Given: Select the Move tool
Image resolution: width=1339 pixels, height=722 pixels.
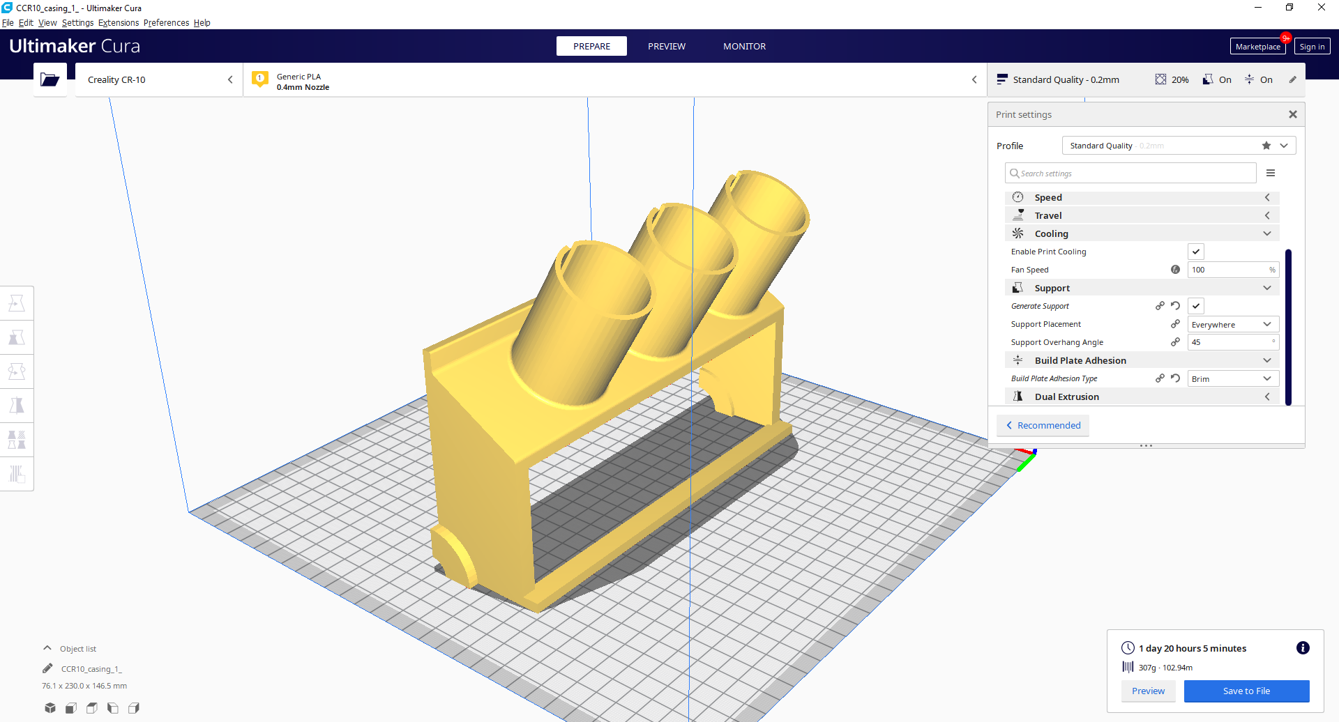Looking at the screenshot, I should point(17,302).
